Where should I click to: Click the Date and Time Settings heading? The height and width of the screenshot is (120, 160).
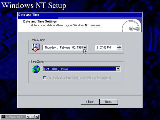(40, 21)
